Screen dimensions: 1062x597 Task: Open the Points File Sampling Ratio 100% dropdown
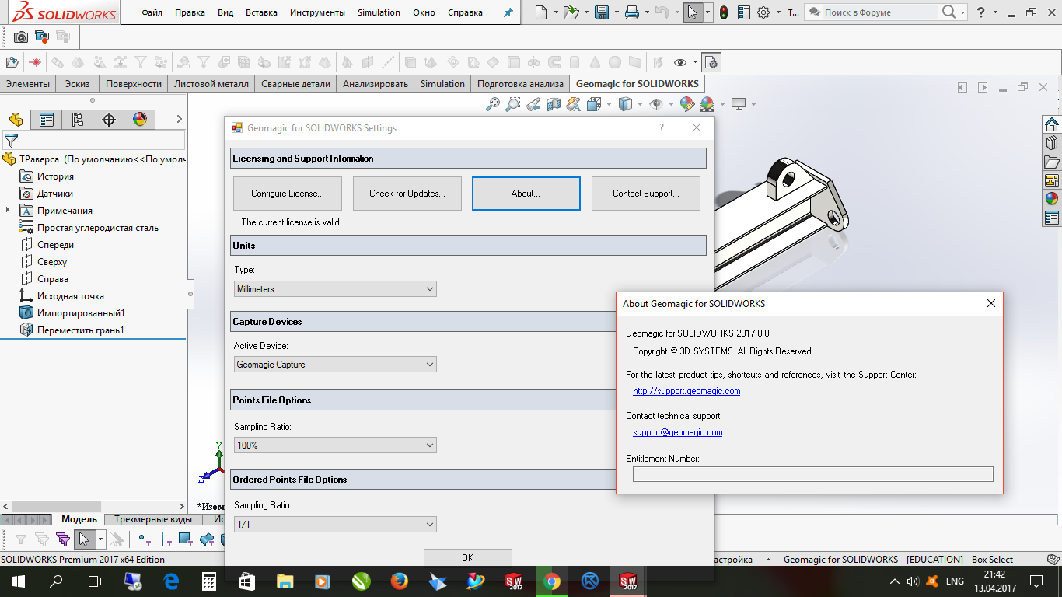point(335,445)
